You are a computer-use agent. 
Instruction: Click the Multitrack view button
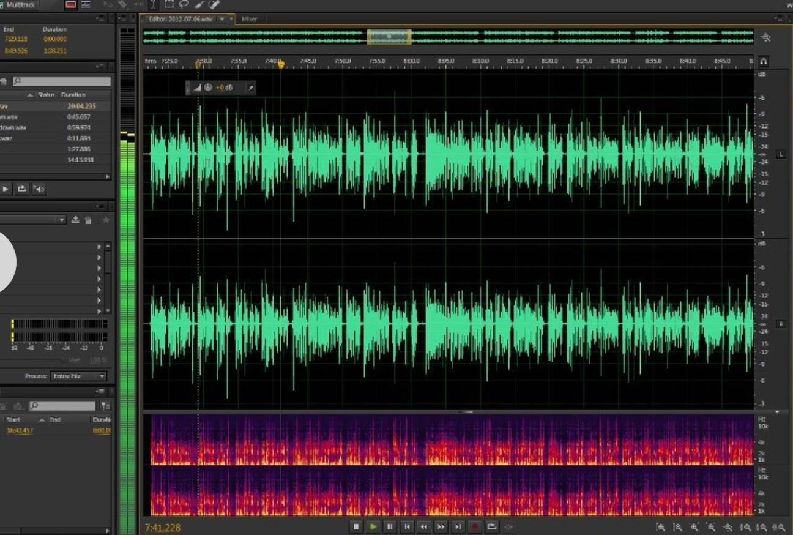coord(21,5)
